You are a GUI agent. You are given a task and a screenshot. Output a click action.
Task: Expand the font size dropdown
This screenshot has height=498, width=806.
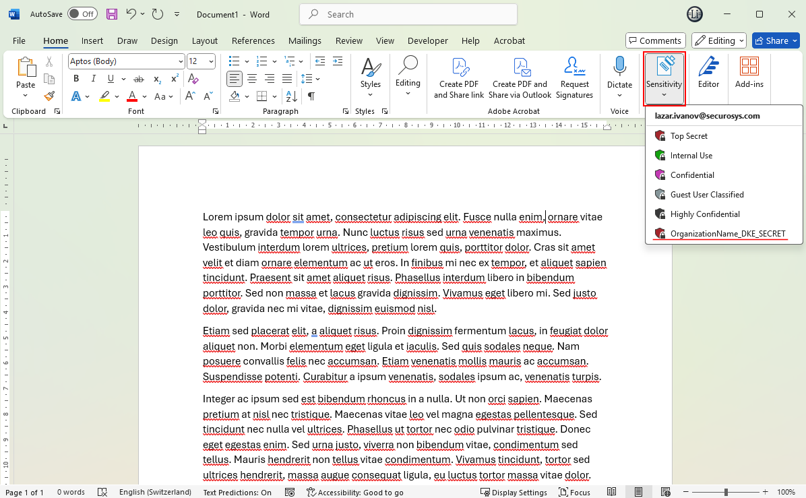[x=211, y=61]
